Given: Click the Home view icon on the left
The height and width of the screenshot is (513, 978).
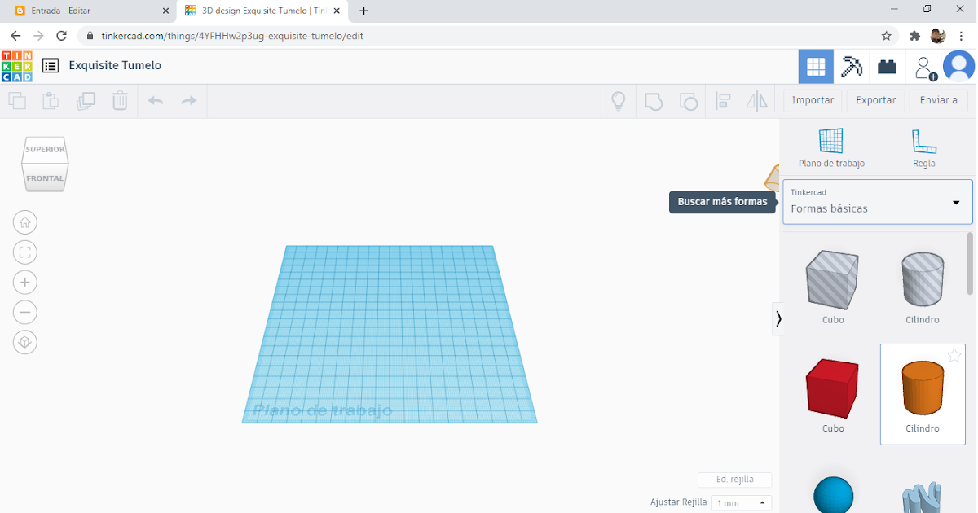Looking at the screenshot, I should pyautogui.click(x=24, y=221).
